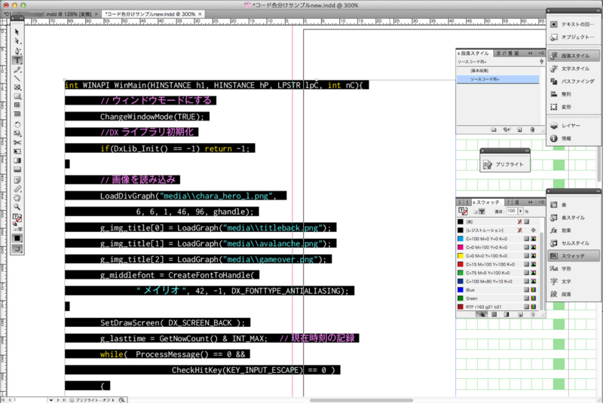The width and height of the screenshot is (603, 403).
Task: Select the Direct Selection tool
Action: click(x=17, y=41)
